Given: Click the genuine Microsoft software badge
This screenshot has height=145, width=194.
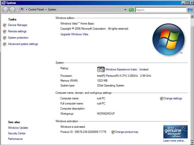Looking at the screenshot, I should pos(176,132).
